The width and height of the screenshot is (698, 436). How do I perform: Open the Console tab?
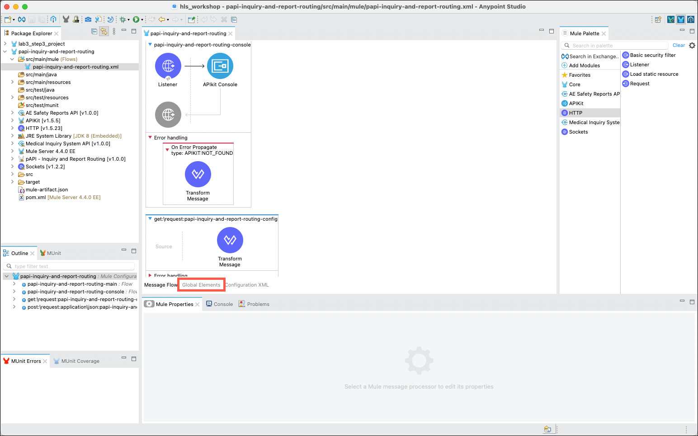pos(220,304)
